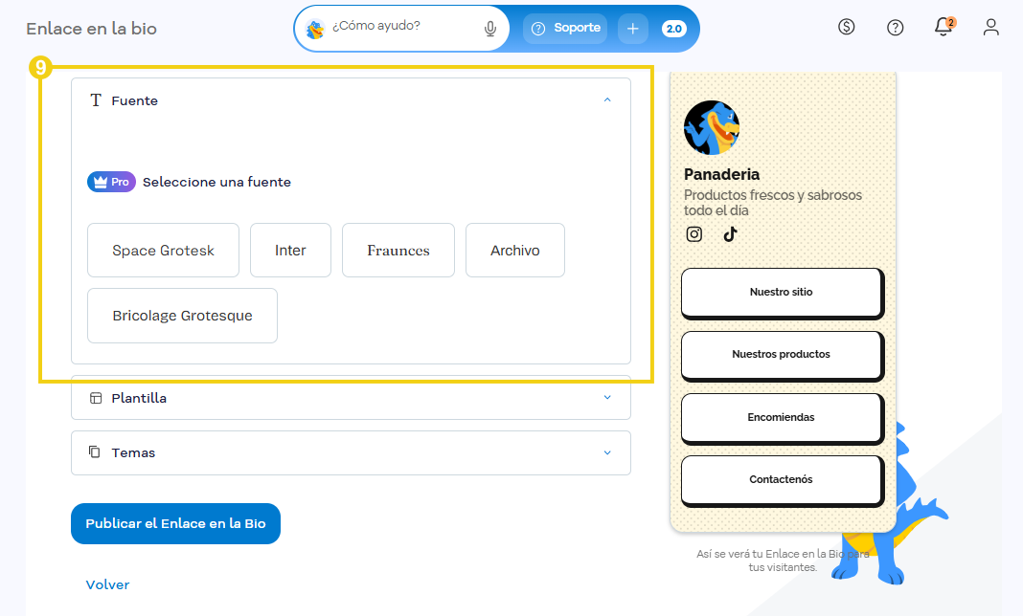Screen dimensions: 1023x616
Task: Click the Nuestro sitio preview button
Action: tap(782, 292)
